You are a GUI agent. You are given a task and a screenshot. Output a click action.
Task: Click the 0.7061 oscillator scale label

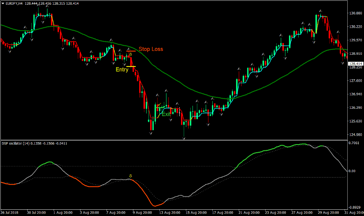click(x=355, y=143)
